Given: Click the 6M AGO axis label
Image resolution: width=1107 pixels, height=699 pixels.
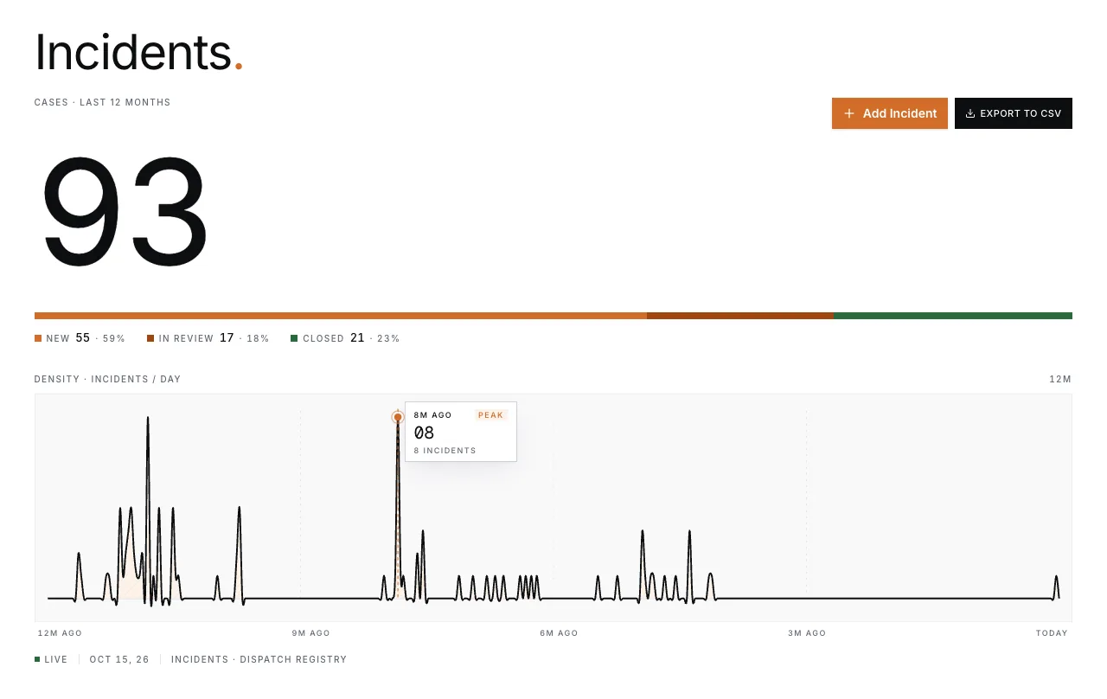Looking at the screenshot, I should pyautogui.click(x=559, y=633).
